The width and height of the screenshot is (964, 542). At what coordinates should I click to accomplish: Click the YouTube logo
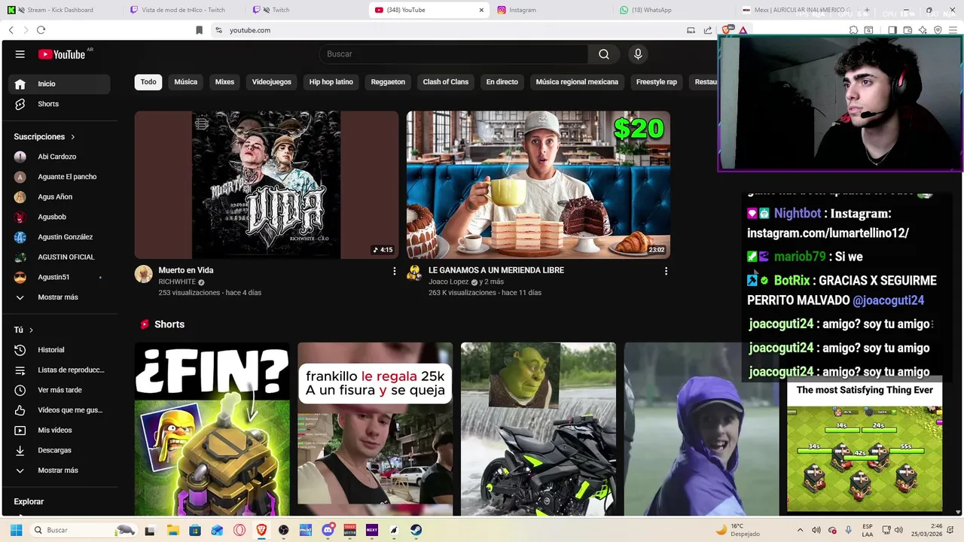click(x=62, y=54)
